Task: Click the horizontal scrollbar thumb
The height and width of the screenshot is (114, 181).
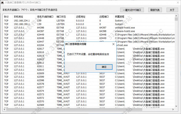Action: pos(74,109)
